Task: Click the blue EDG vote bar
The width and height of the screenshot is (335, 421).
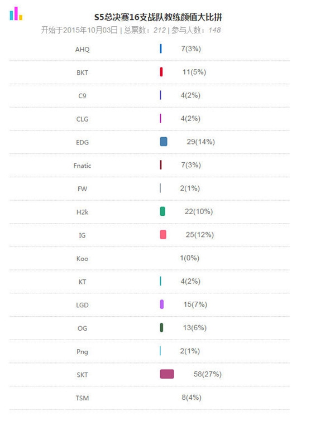Action: coord(164,142)
